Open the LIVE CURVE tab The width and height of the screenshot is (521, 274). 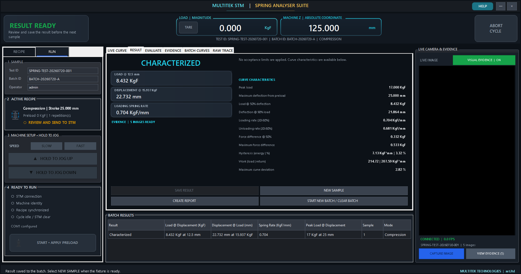(x=117, y=50)
